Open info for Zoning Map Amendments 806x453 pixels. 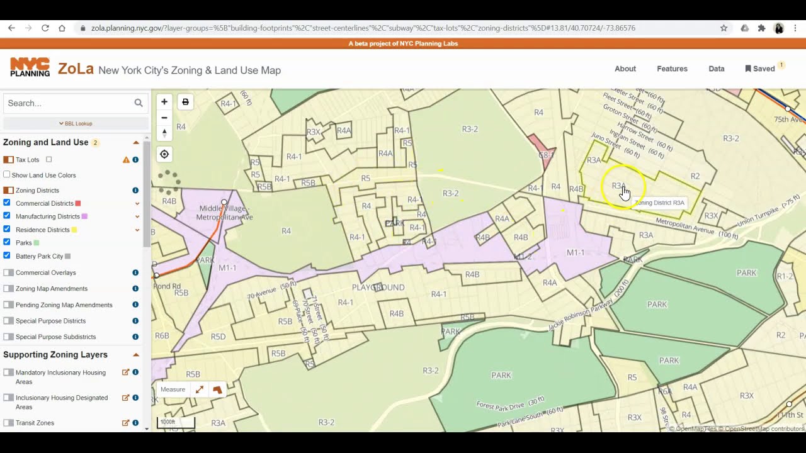[x=135, y=289]
